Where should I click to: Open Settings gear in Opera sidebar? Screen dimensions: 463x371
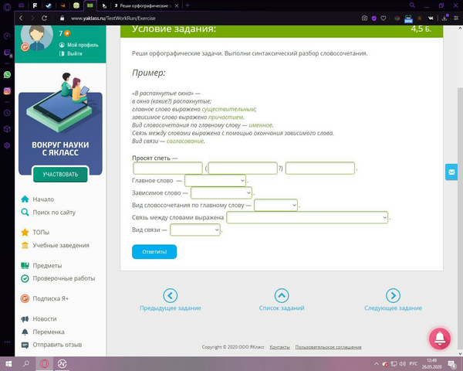point(7,145)
